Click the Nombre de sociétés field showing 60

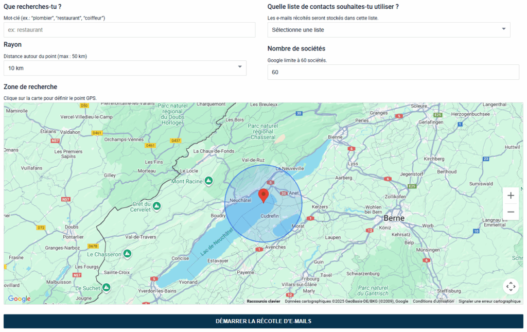coord(393,72)
